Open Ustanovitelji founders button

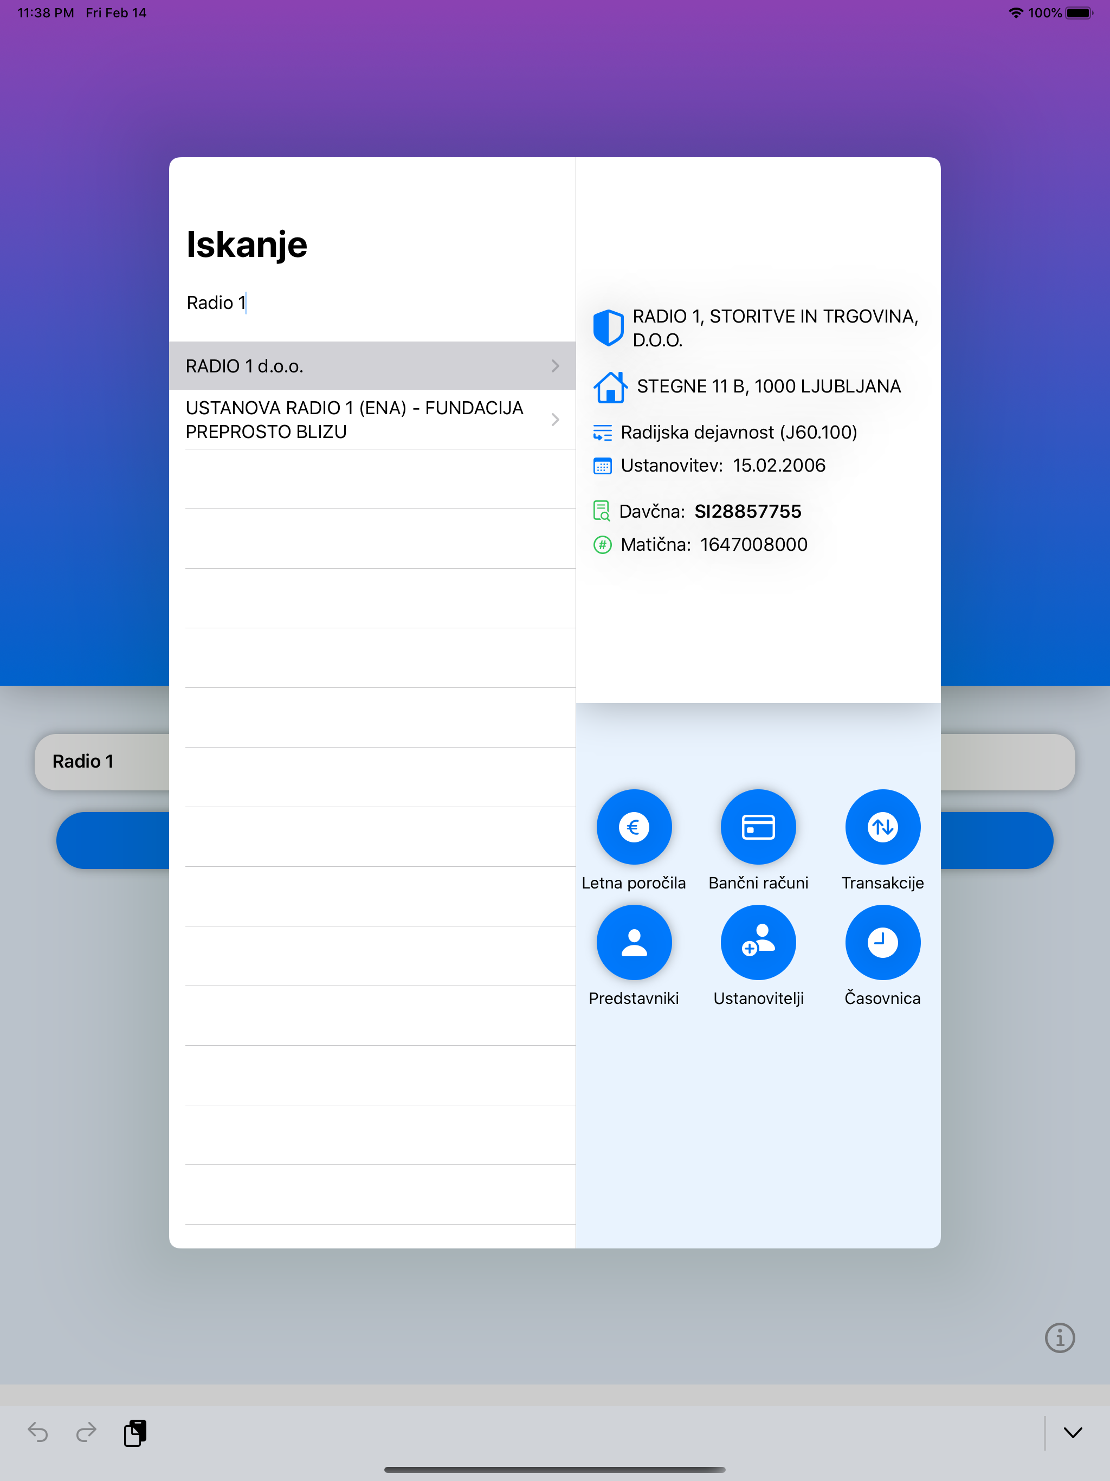[x=758, y=943]
